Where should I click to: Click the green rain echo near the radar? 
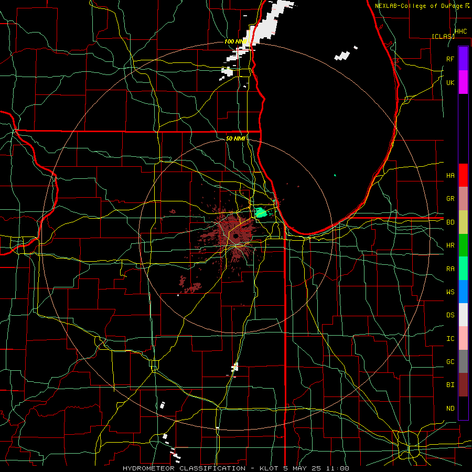click(x=261, y=212)
